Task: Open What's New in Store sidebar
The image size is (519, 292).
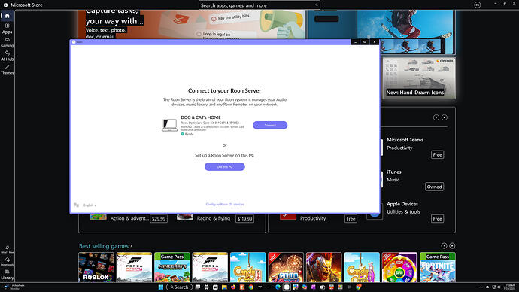Action: click(x=7, y=250)
